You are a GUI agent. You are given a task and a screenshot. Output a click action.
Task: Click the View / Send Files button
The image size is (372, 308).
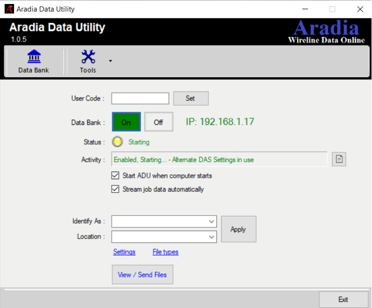point(142,274)
